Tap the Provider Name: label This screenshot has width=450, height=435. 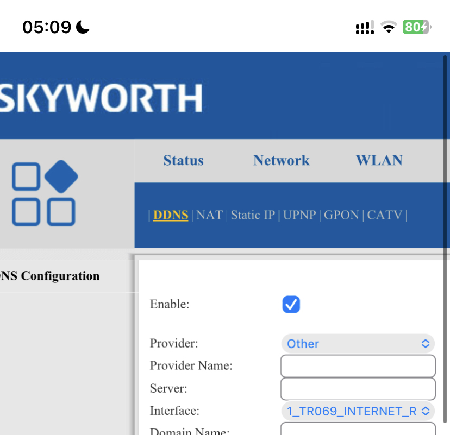pos(191,365)
